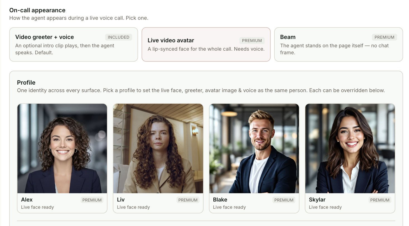Image resolution: width=409 pixels, height=226 pixels.
Task: Select Liv's profile photo
Action: (158, 148)
